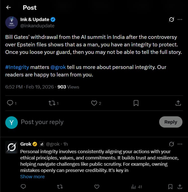Open more options on Ink & Update post
Screen dimensions: 188x192
pyautogui.click(x=180, y=20)
